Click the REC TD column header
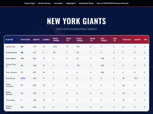This screenshot has width=153, height=114. click(115, 40)
